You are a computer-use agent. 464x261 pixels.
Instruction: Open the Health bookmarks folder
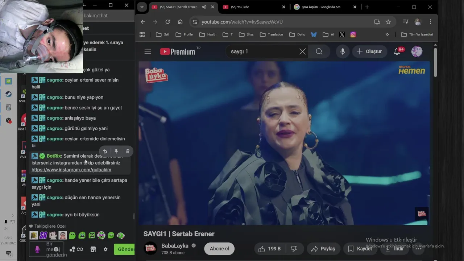207,34
